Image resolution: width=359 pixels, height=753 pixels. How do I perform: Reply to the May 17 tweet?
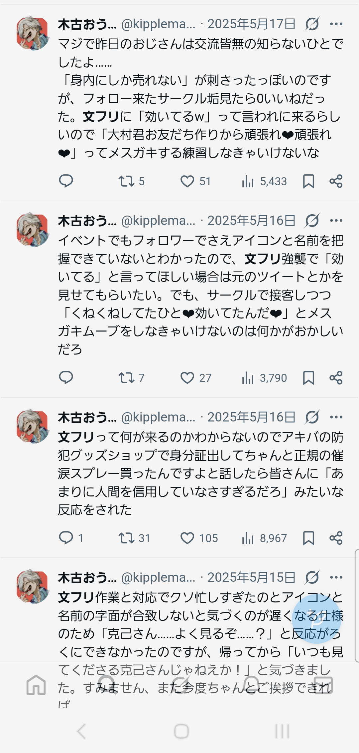pyautogui.click(x=66, y=181)
